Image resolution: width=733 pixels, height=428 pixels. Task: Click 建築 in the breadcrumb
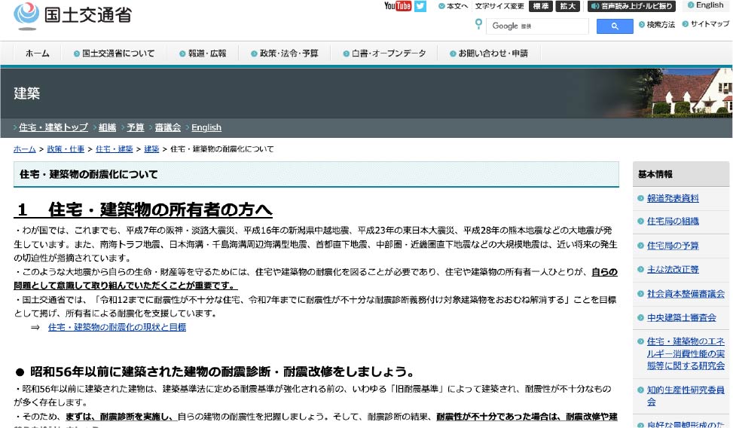click(151, 149)
